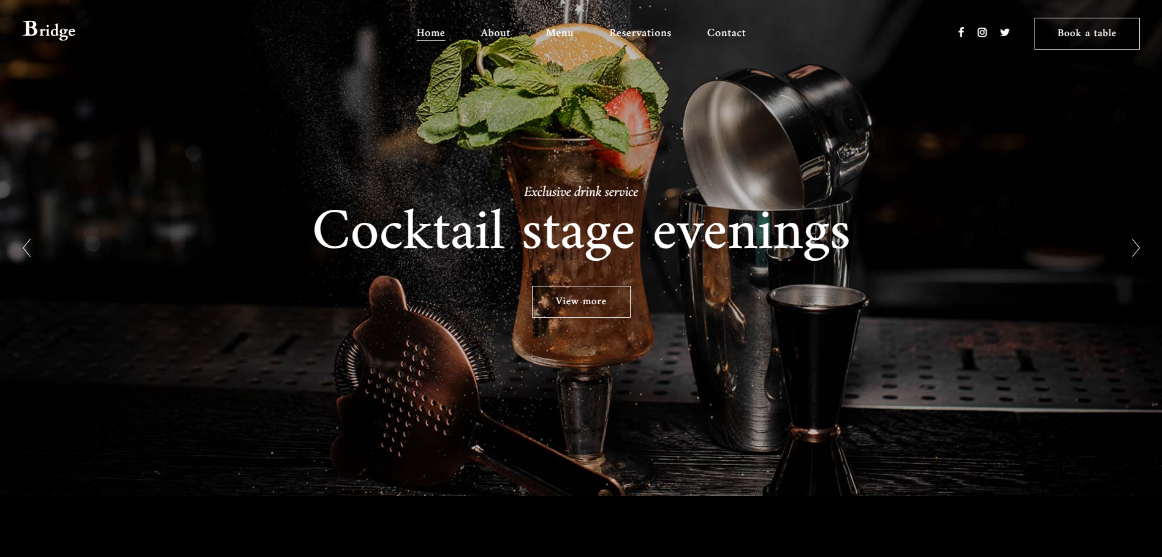Click the tilted steel shaker cup
Viewport: 1162px width, 557px height.
click(775, 138)
